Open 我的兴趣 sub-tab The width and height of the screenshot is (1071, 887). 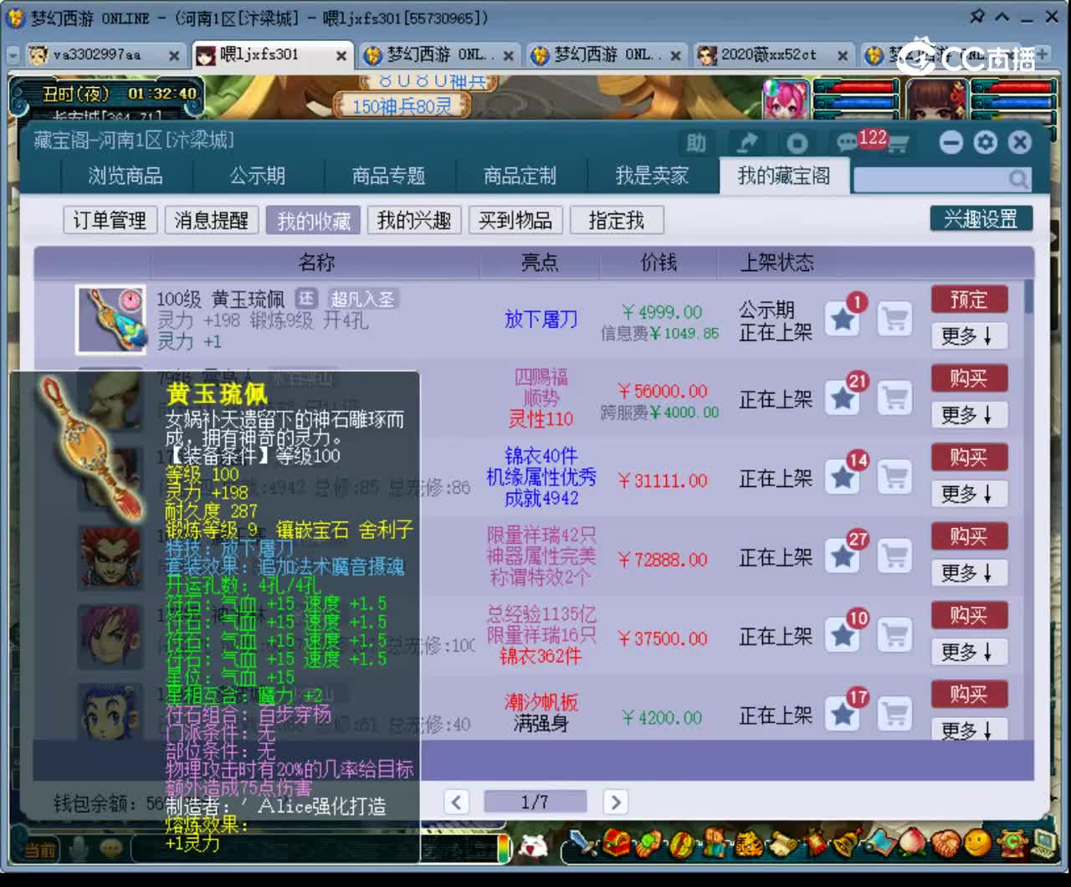click(x=414, y=220)
